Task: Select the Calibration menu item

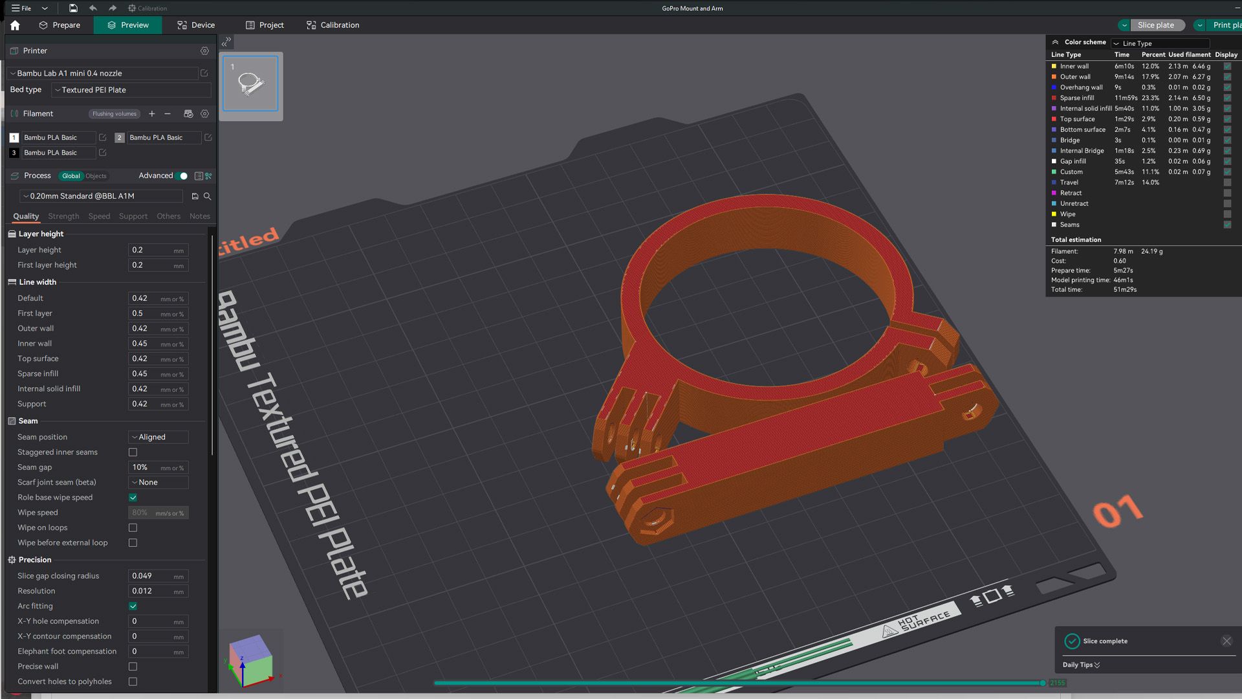Action: click(340, 25)
